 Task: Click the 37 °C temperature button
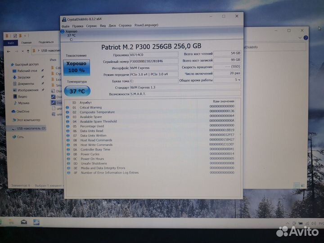pyautogui.click(x=77, y=91)
